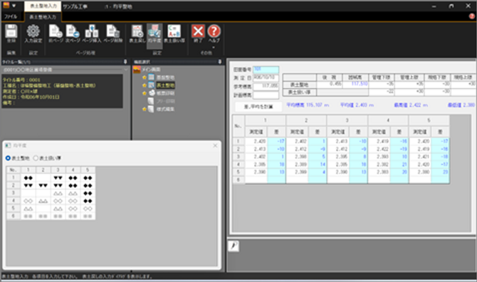Image resolution: width=477 pixels, height=282 pixels.
Task: Click the pin icon of 機能選択 panel
Action: [220, 62]
